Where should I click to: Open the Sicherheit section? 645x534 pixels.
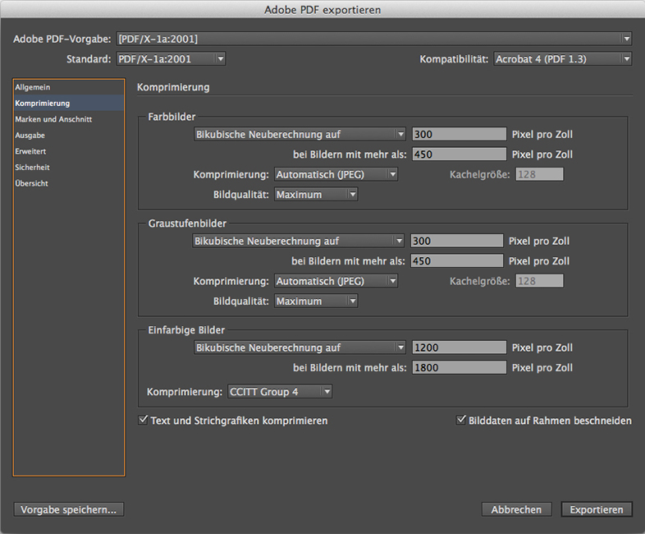69,167
